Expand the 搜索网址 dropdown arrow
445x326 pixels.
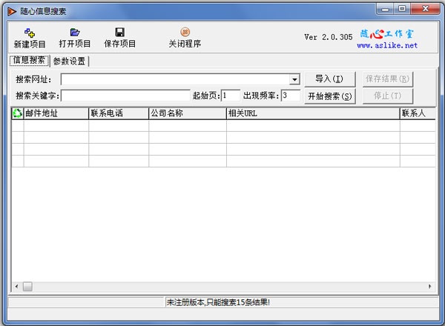294,79
